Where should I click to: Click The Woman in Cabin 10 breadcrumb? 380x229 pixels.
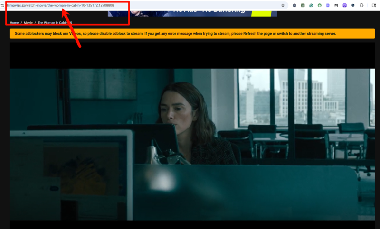click(x=55, y=23)
